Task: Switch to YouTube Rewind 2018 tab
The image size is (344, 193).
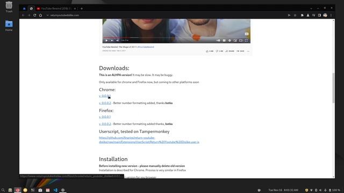Action: pos(56,9)
